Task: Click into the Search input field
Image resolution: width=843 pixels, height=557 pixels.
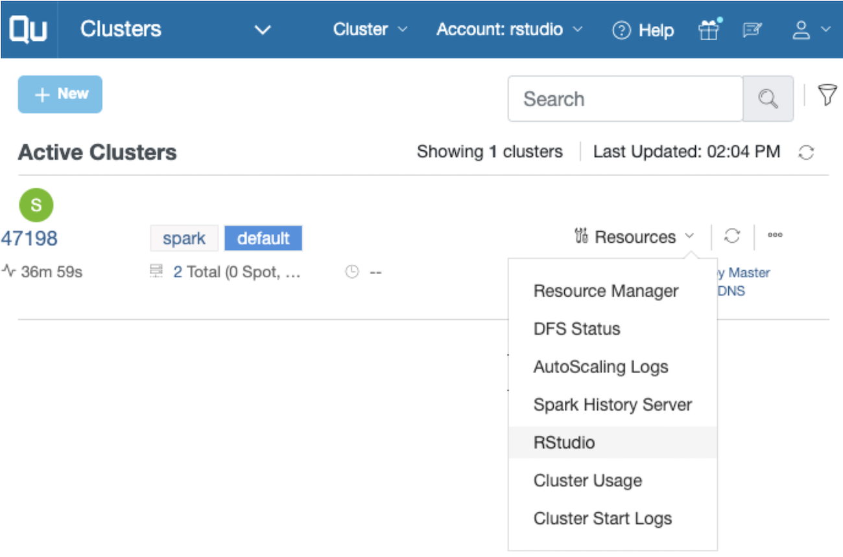Action: 624,99
